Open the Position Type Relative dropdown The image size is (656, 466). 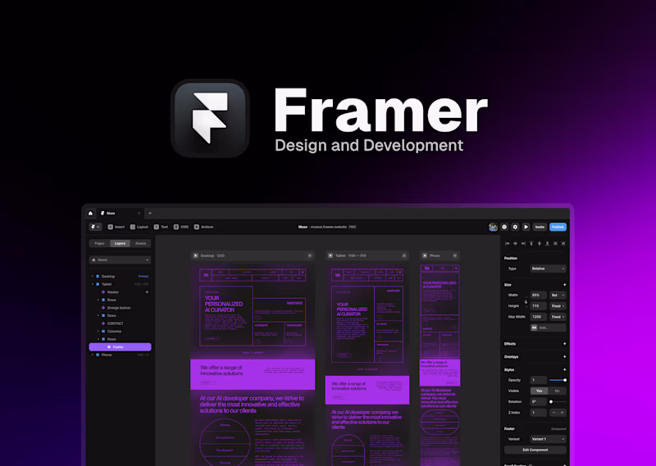(x=548, y=269)
